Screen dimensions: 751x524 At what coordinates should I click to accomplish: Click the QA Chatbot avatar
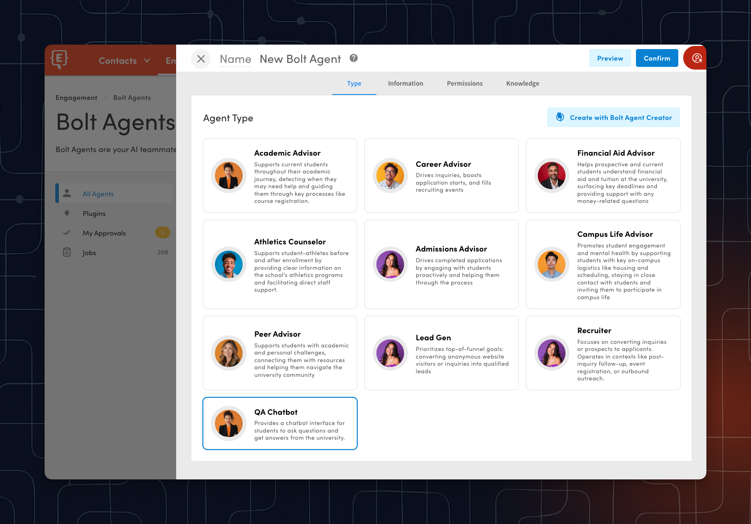point(229,424)
